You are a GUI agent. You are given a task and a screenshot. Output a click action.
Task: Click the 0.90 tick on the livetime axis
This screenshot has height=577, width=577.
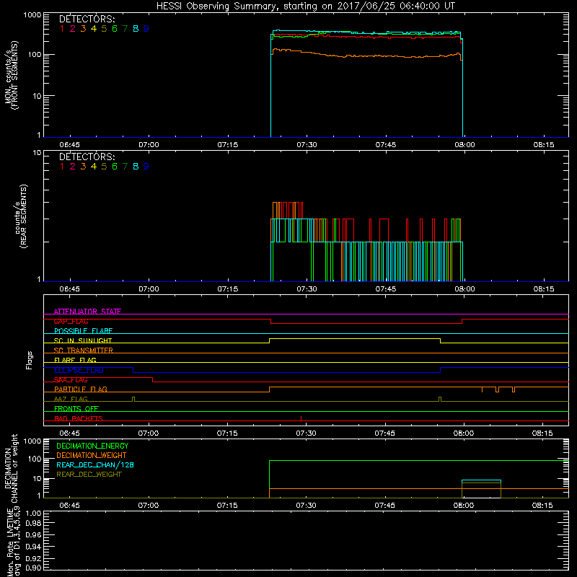[33, 568]
